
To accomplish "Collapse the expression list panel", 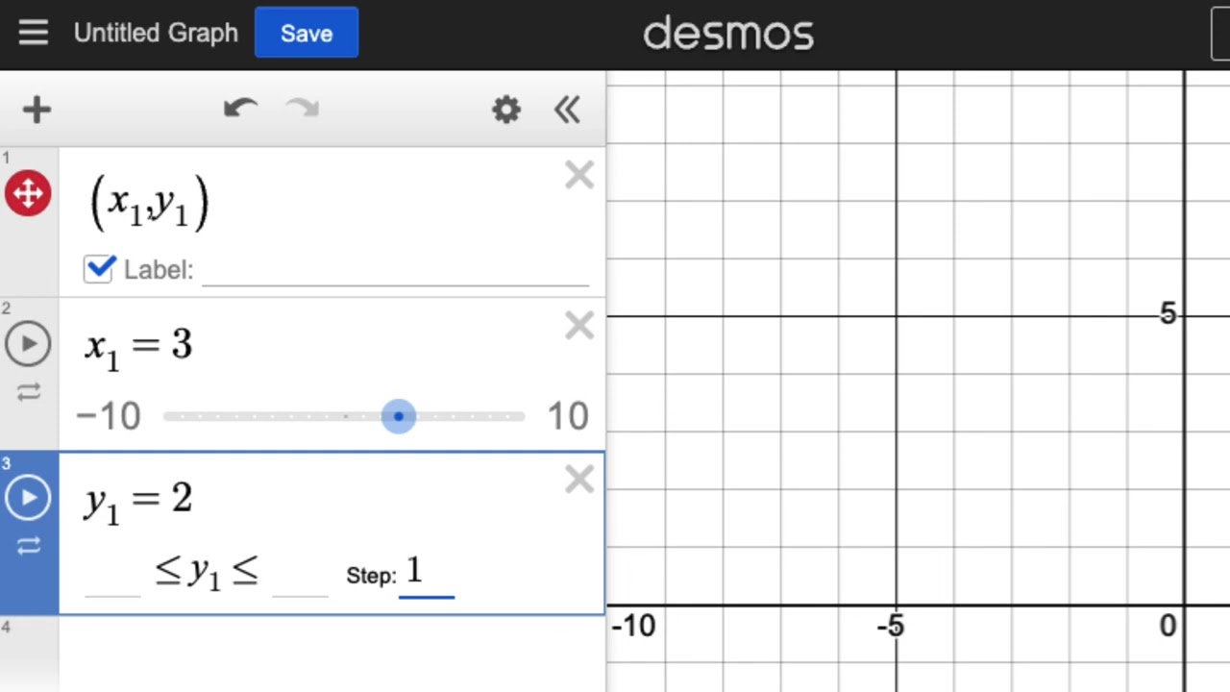I will point(567,110).
